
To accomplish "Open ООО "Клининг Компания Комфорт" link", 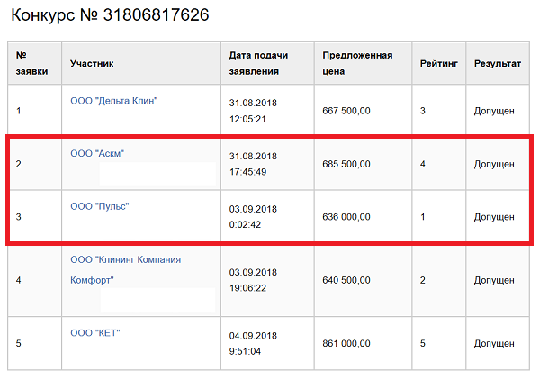I will [125, 259].
